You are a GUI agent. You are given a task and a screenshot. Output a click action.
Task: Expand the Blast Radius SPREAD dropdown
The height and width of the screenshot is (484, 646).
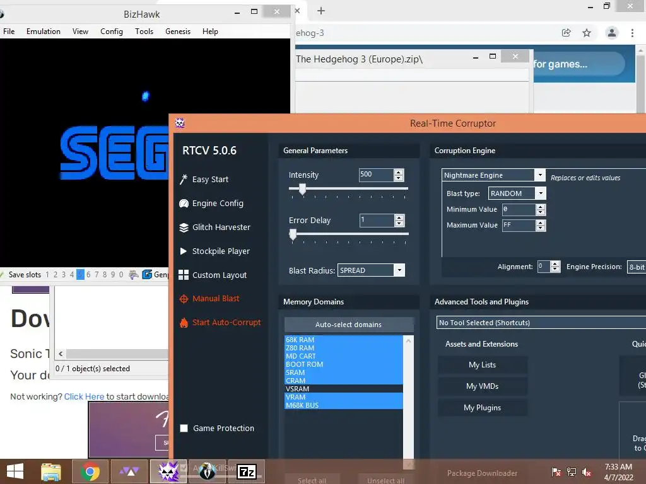[x=399, y=270]
